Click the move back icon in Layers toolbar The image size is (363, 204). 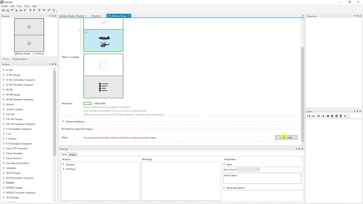tap(313, 116)
